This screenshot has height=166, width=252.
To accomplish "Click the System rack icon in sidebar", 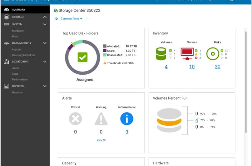I will tap(6, 24).
